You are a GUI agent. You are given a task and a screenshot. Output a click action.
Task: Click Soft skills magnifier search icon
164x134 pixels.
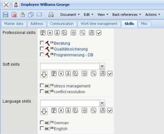94,73
